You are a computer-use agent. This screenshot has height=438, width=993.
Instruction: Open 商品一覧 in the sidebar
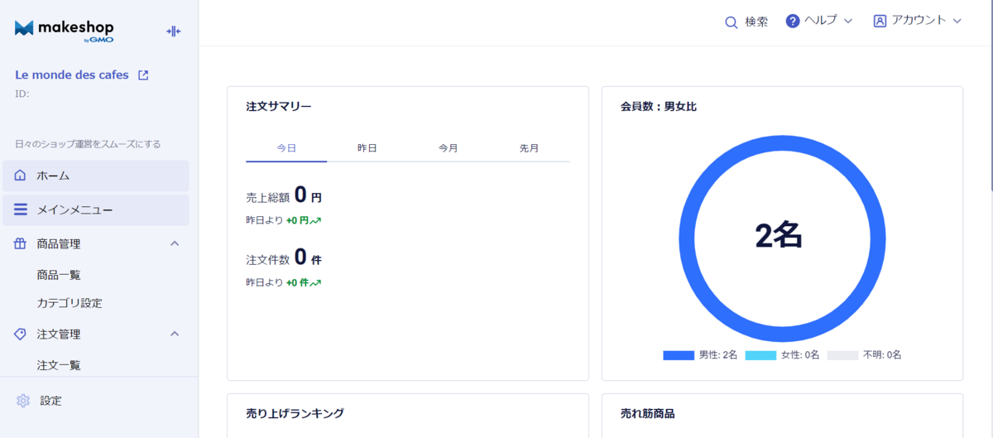(x=59, y=275)
